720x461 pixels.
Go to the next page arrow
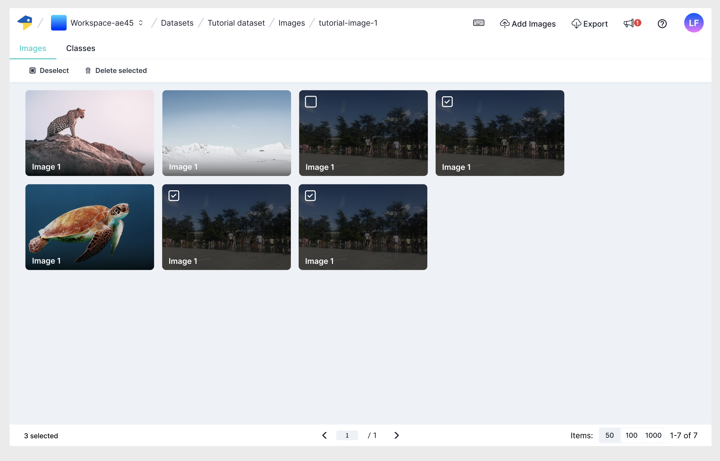(x=396, y=435)
